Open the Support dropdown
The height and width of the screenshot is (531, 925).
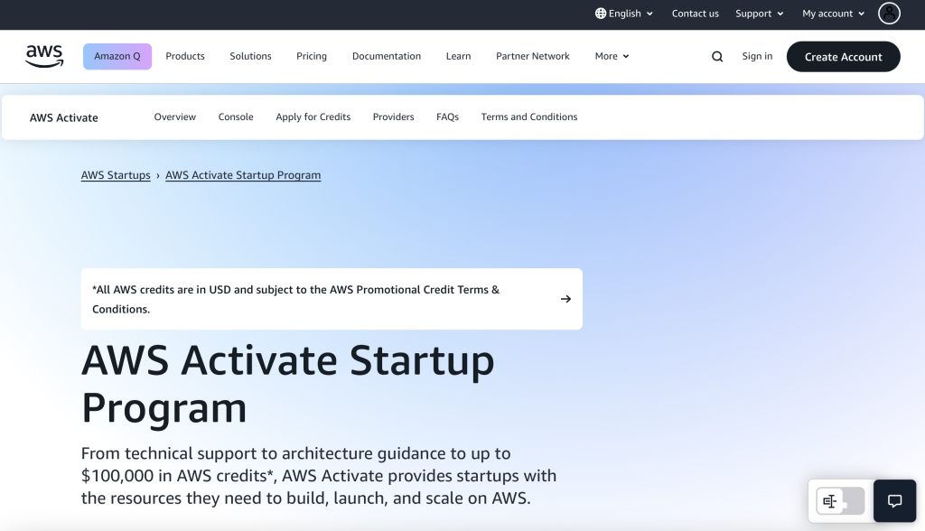(x=759, y=14)
